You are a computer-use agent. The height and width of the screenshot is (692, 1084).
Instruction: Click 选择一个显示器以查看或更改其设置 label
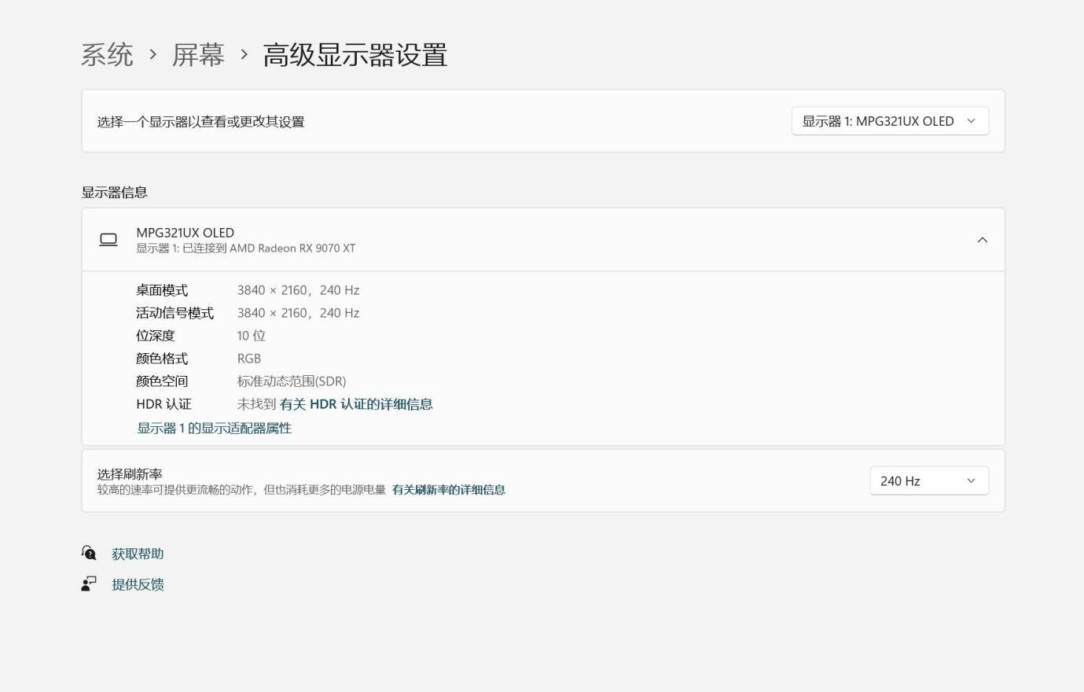pyautogui.click(x=200, y=122)
